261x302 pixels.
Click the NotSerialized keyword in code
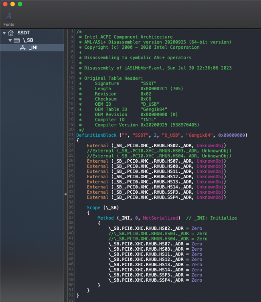(160, 218)
